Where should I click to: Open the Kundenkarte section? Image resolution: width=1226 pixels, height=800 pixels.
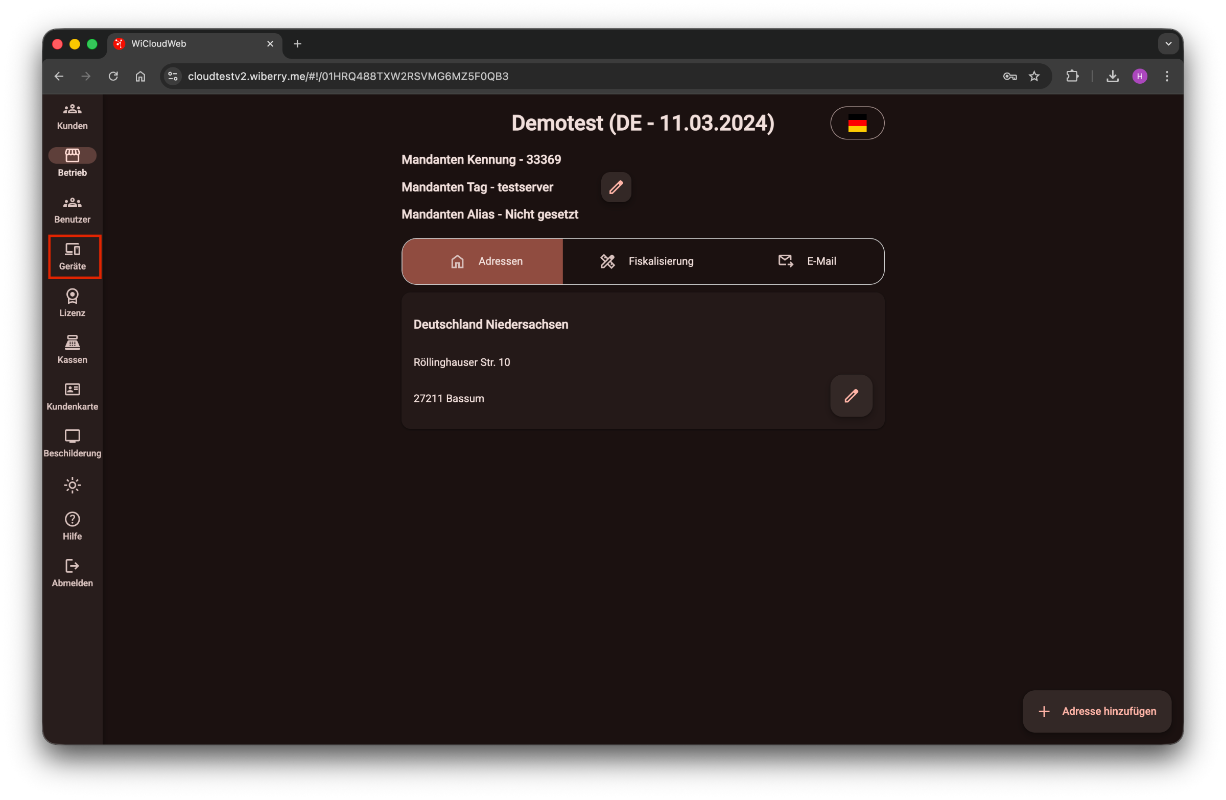click(x=72, y=396)
